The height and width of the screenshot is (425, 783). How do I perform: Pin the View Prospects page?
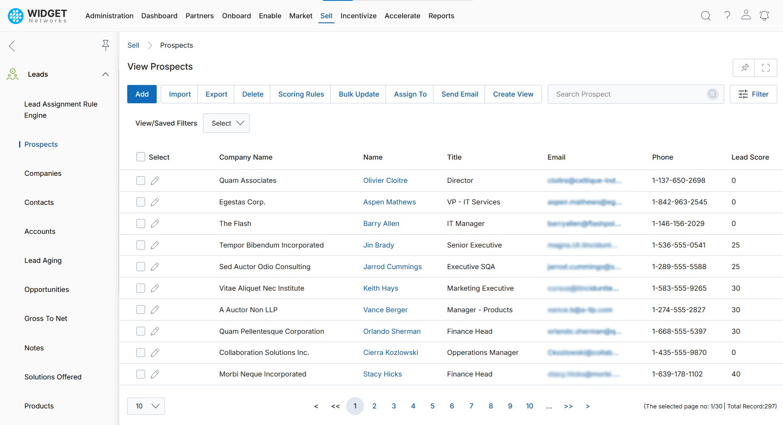744,68
